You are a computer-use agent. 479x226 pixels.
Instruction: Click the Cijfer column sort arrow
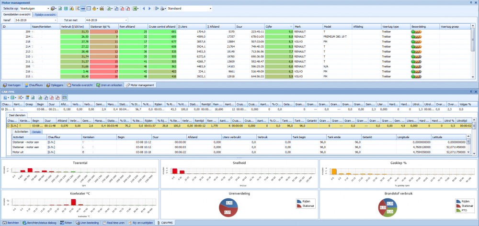(291, 27)
